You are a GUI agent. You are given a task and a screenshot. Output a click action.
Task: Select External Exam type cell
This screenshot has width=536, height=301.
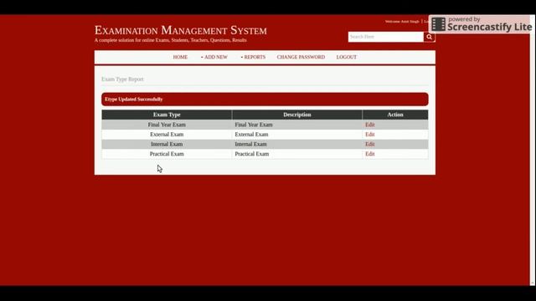167,134
